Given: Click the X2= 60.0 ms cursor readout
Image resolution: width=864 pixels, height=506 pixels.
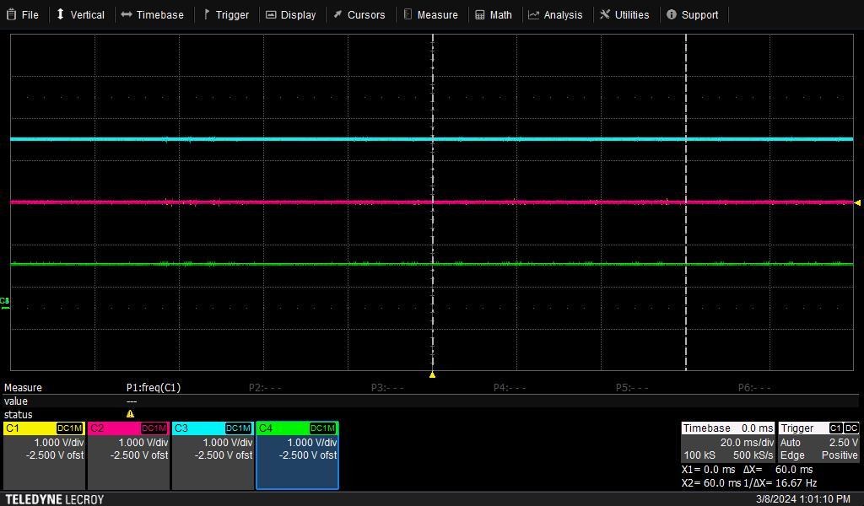Looking at the screenshot, I should coord(710,483).
